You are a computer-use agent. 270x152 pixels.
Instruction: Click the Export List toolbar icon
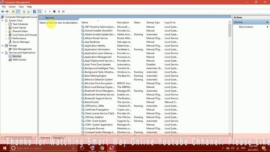click(28, 11)
